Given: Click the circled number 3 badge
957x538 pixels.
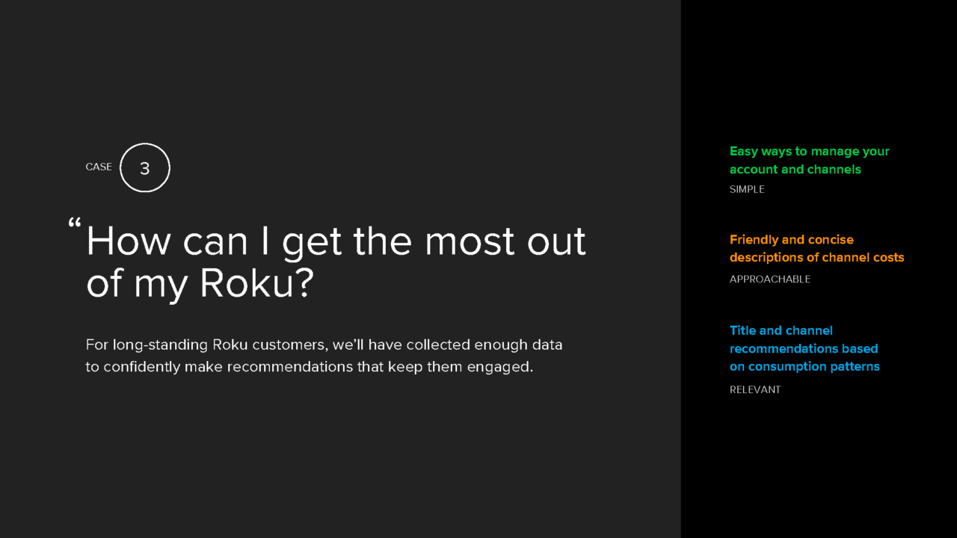Looking at the screenshot, I should tap(145, 167).
